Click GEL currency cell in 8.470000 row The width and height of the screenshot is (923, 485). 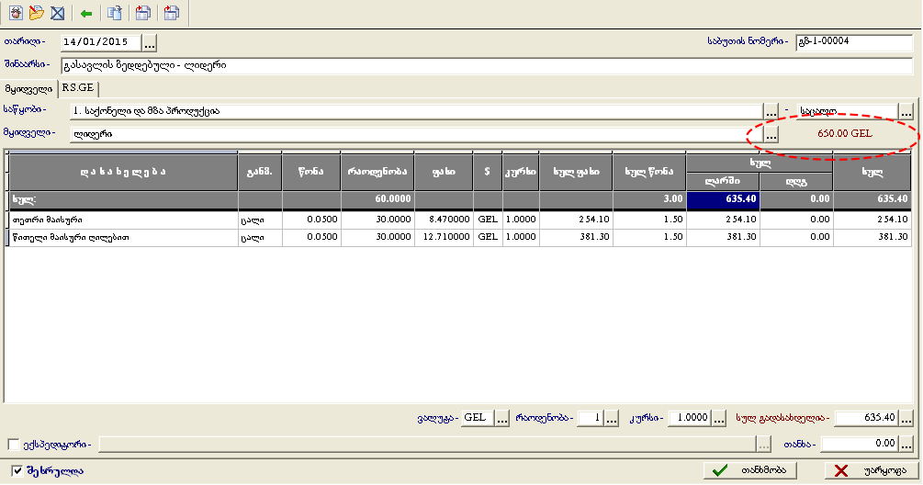488,220
